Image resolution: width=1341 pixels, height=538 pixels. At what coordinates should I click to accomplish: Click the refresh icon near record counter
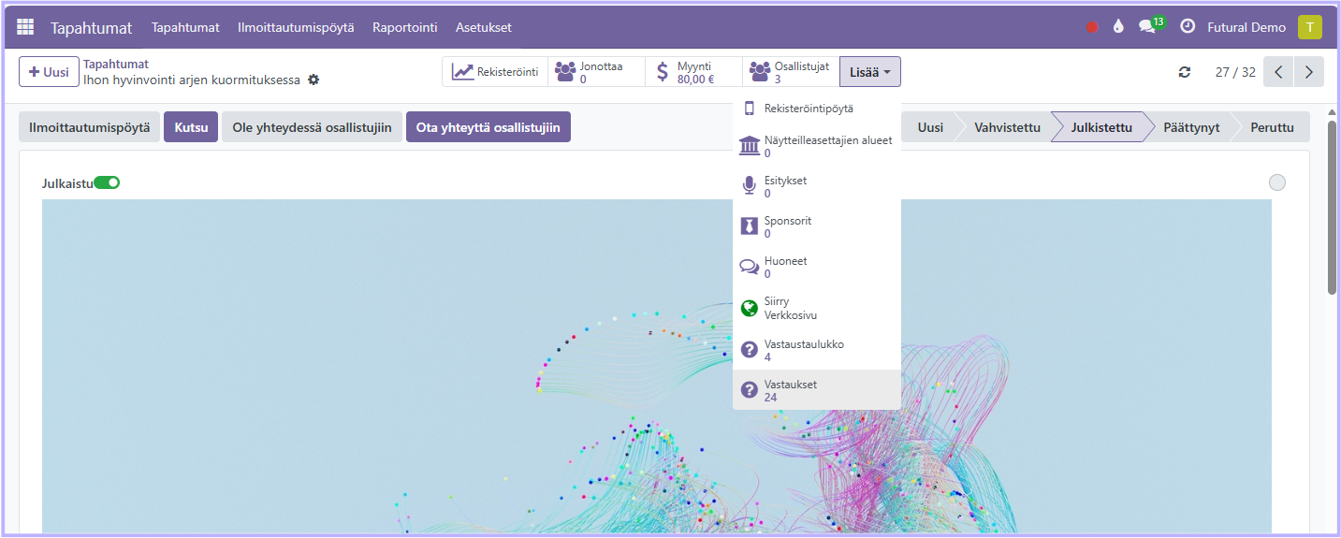click(x=1185, y=72)
